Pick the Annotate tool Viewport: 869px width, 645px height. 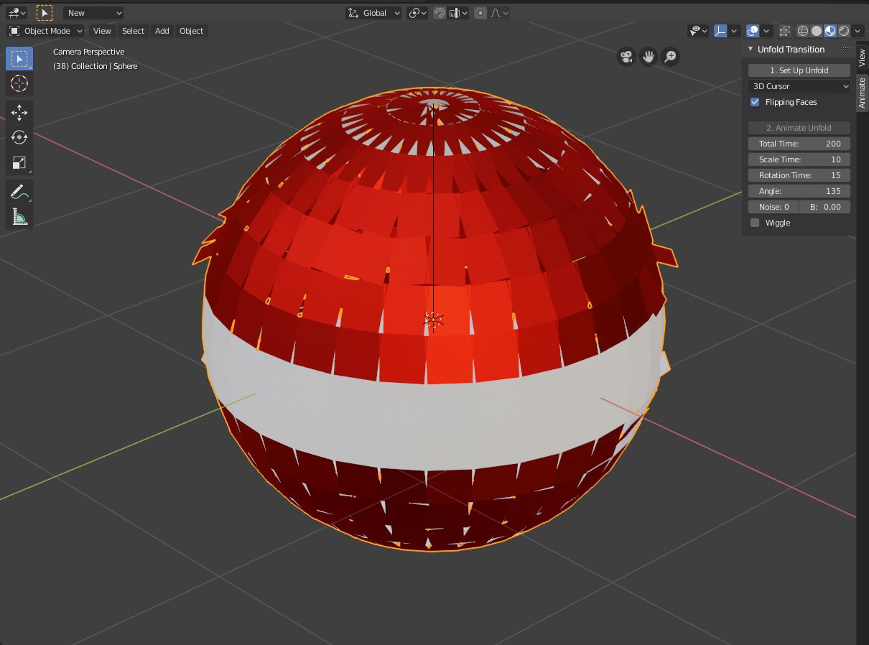(19, 191)
